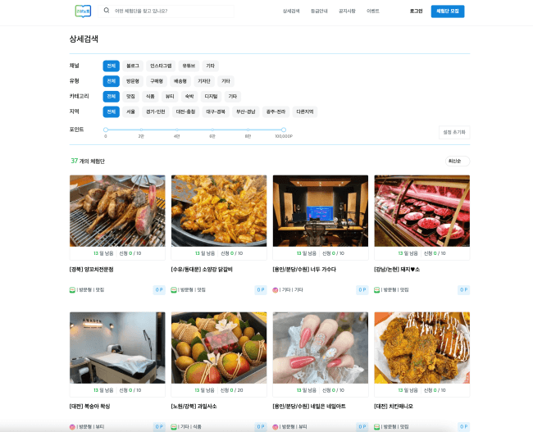Filter region by 대구-경북
Image resolution: width=533 pixels, height=432 pixels.
(216, 111)
